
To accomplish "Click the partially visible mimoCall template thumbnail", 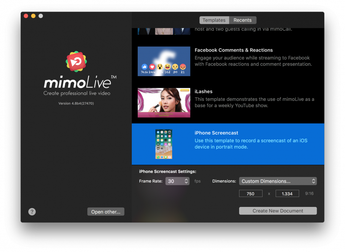I will pos(164,31).
